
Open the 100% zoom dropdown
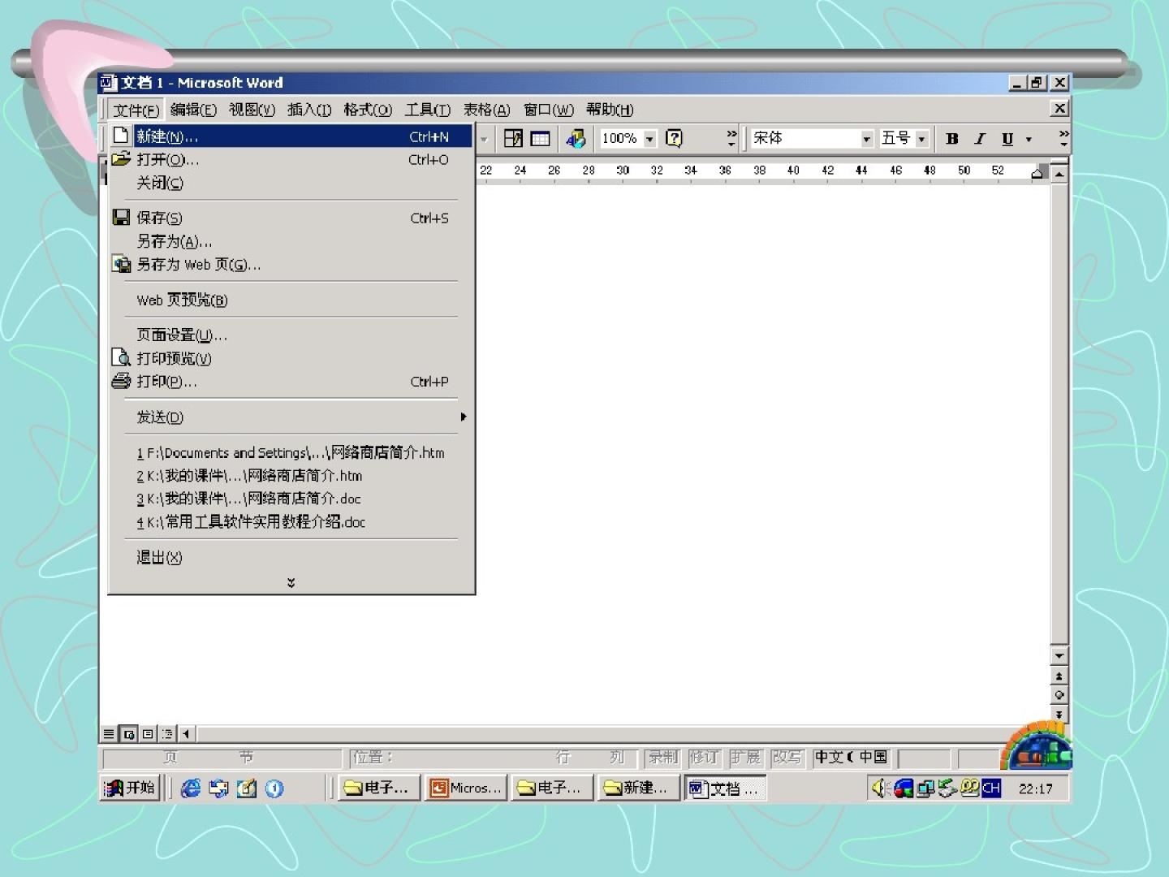coord(649,140)
